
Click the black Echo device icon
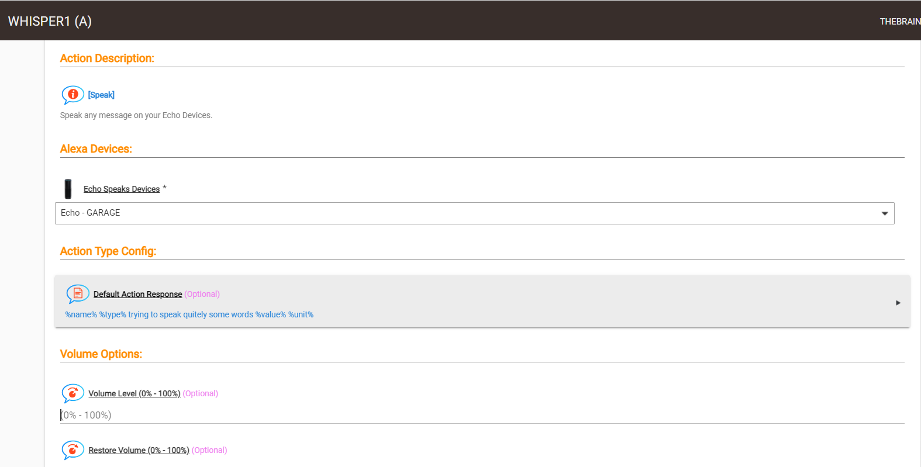(68, 189)
